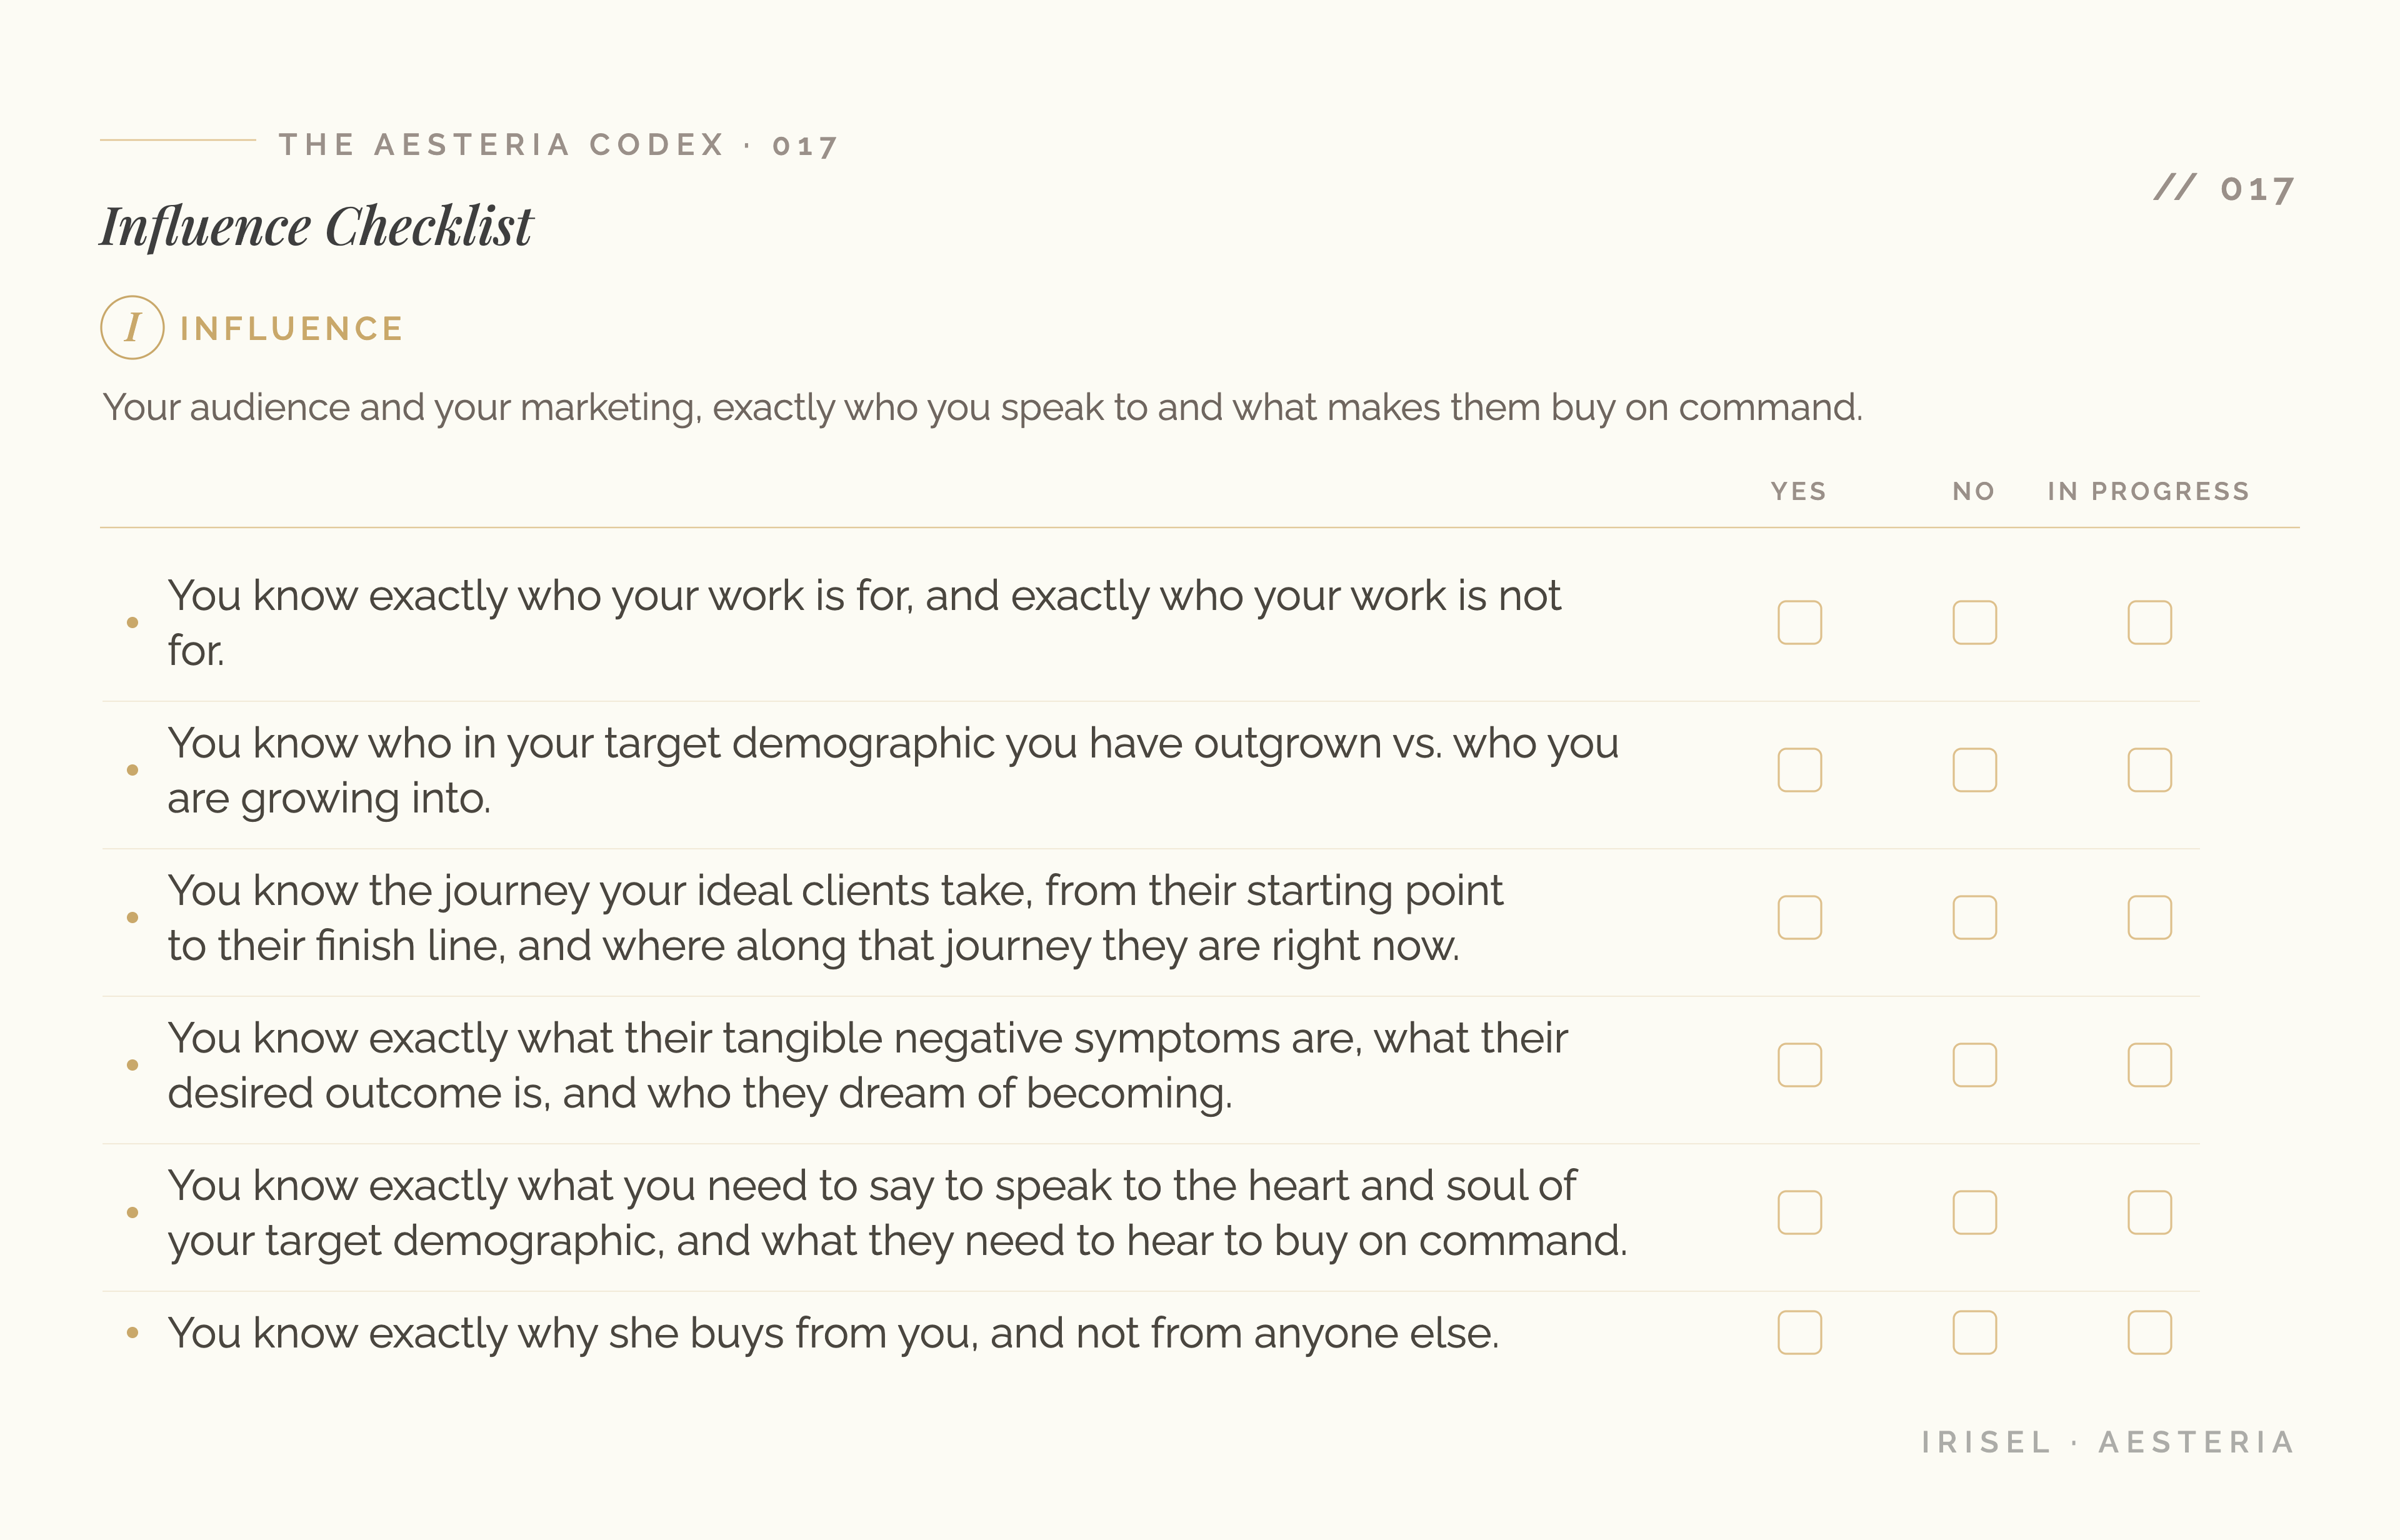Mark In Progress for ideal clients journey
2400x1540 pixels.
pos(2149,917)
